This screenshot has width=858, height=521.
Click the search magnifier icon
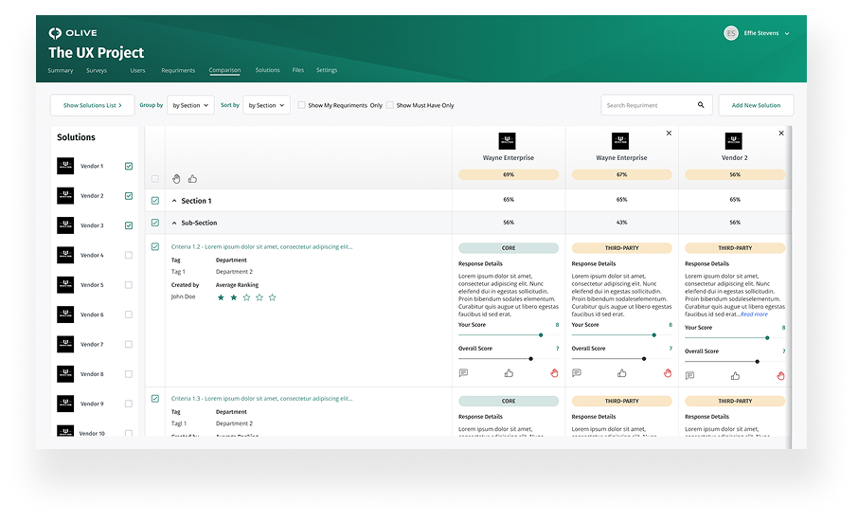click(x=701, y=105)
